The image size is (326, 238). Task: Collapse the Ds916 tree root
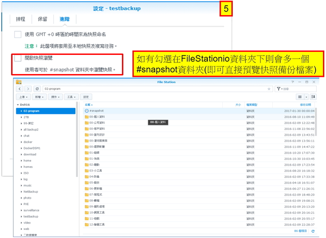18,105
